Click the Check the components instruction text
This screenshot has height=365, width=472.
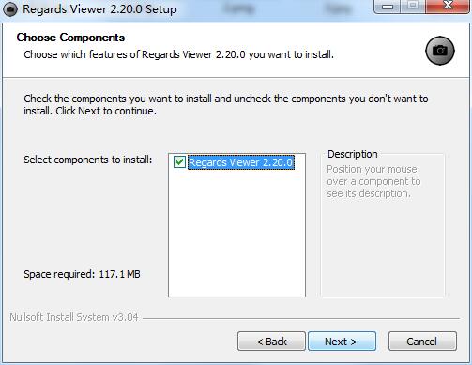click(x=226, y=104)
